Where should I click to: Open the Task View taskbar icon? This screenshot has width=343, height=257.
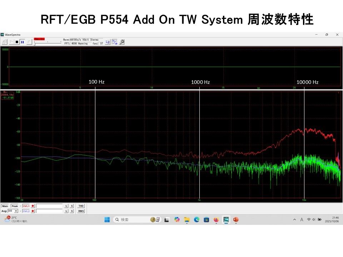click(167, 220)
